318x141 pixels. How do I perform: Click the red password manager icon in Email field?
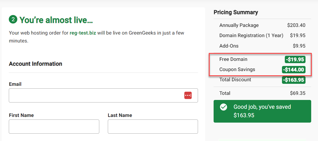pos(188,95)
